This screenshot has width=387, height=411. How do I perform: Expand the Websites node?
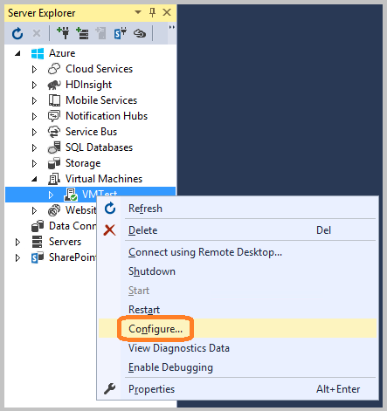pos(34,210)
